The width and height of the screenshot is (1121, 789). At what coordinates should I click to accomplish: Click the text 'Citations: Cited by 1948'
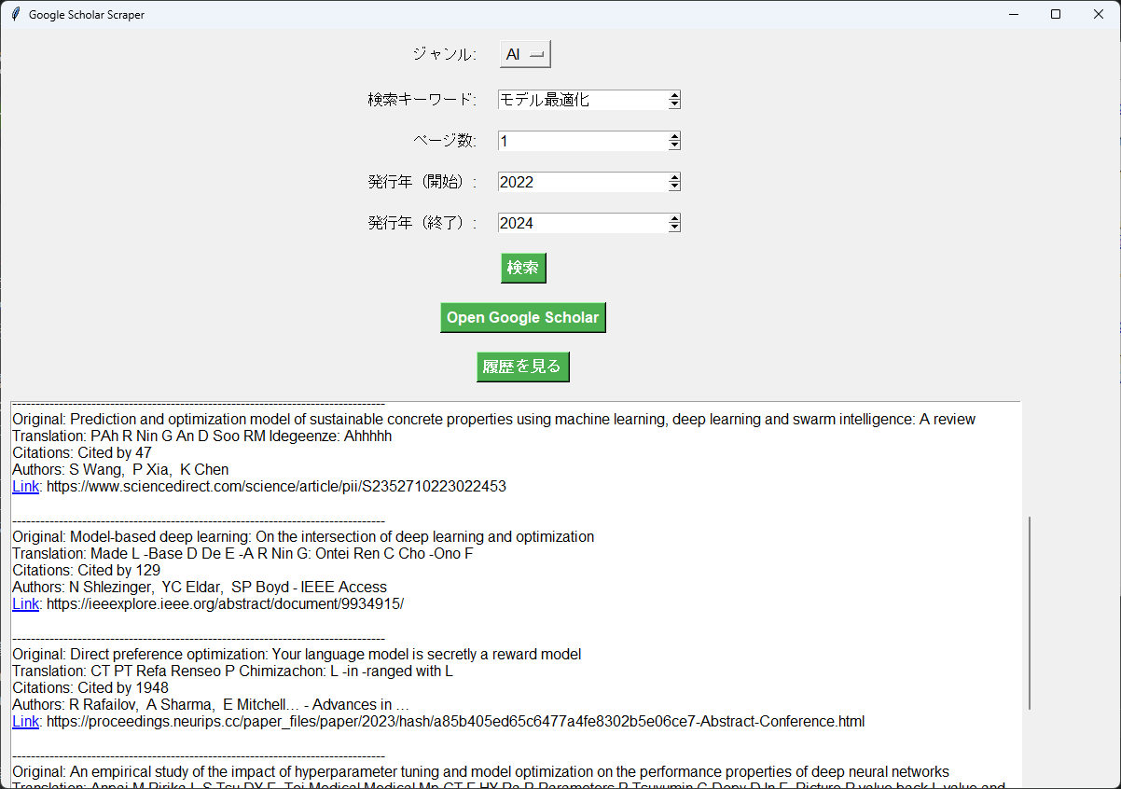tap(90, 688)
